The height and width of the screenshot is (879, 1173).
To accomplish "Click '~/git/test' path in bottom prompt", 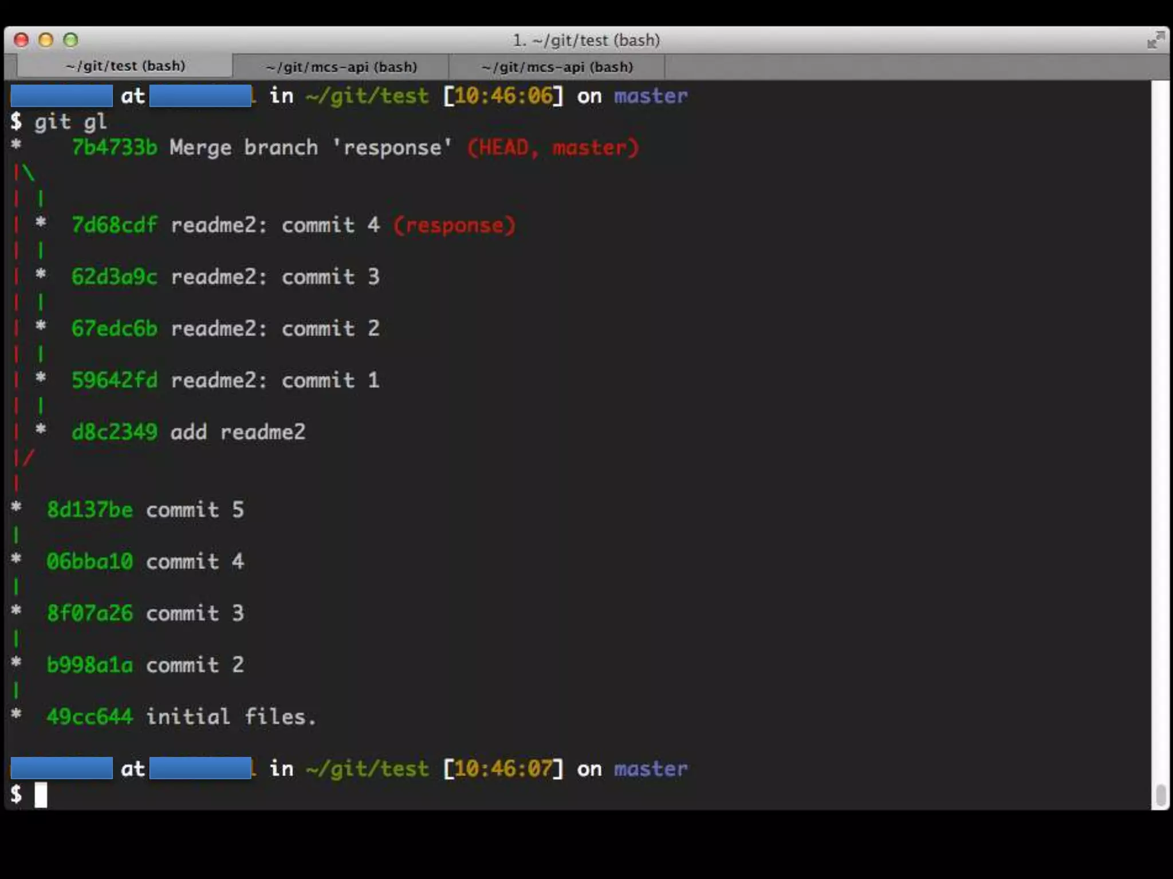I will pos(367,769).
